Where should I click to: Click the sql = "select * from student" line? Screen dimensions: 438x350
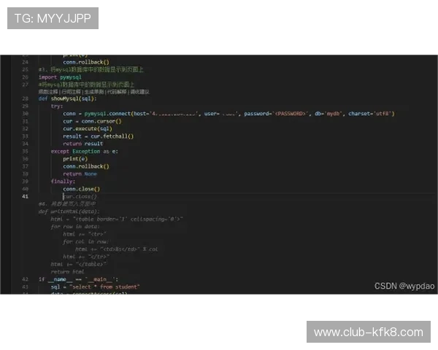pyautogui.click(x=95, y=287)
